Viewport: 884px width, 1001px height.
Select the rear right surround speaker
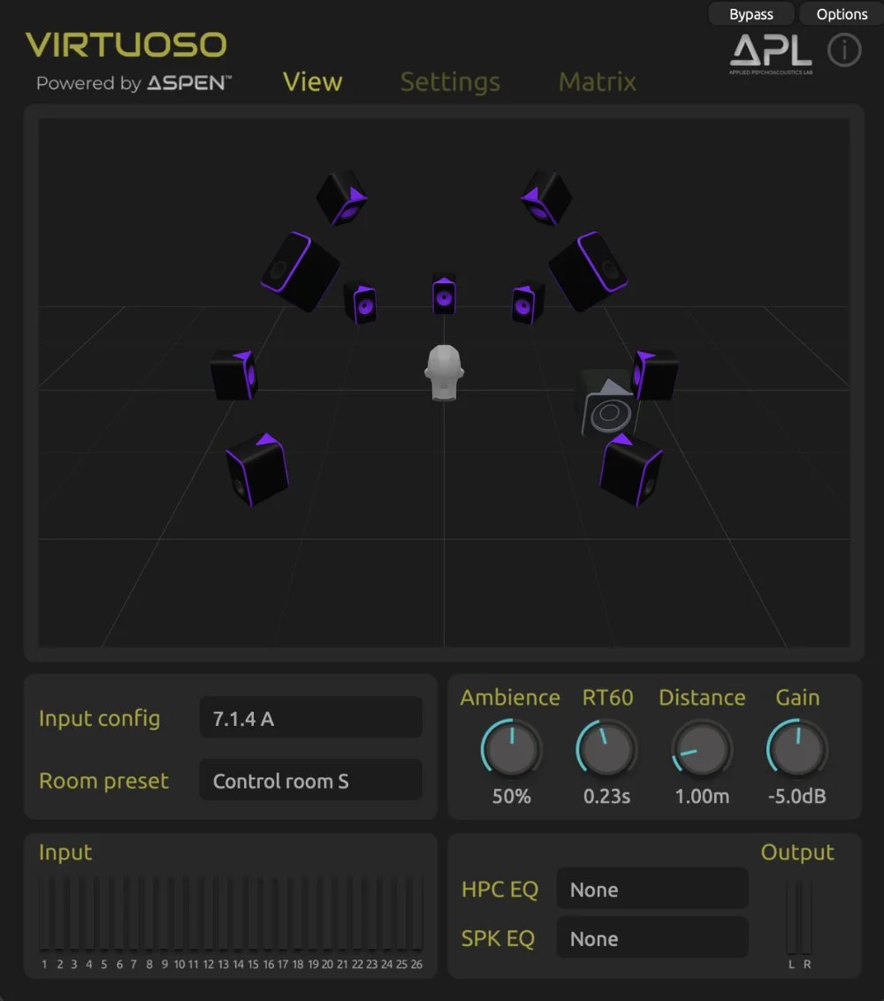[630, 470]
